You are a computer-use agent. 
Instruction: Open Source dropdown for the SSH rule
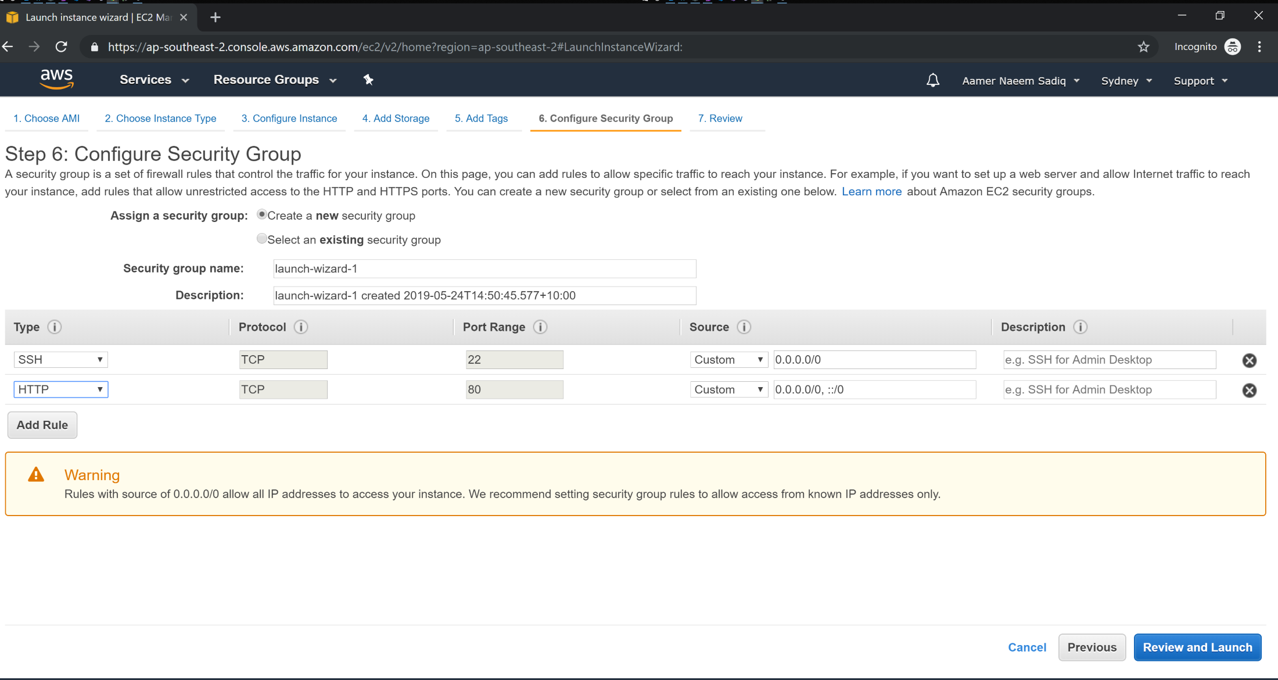[x=729, y=360]
